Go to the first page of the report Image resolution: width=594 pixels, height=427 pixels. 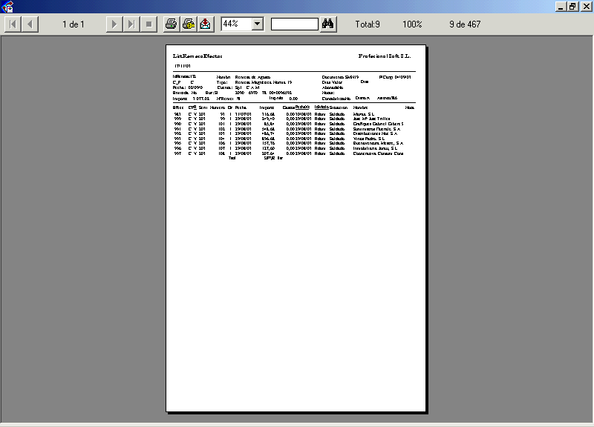(13, 24)
